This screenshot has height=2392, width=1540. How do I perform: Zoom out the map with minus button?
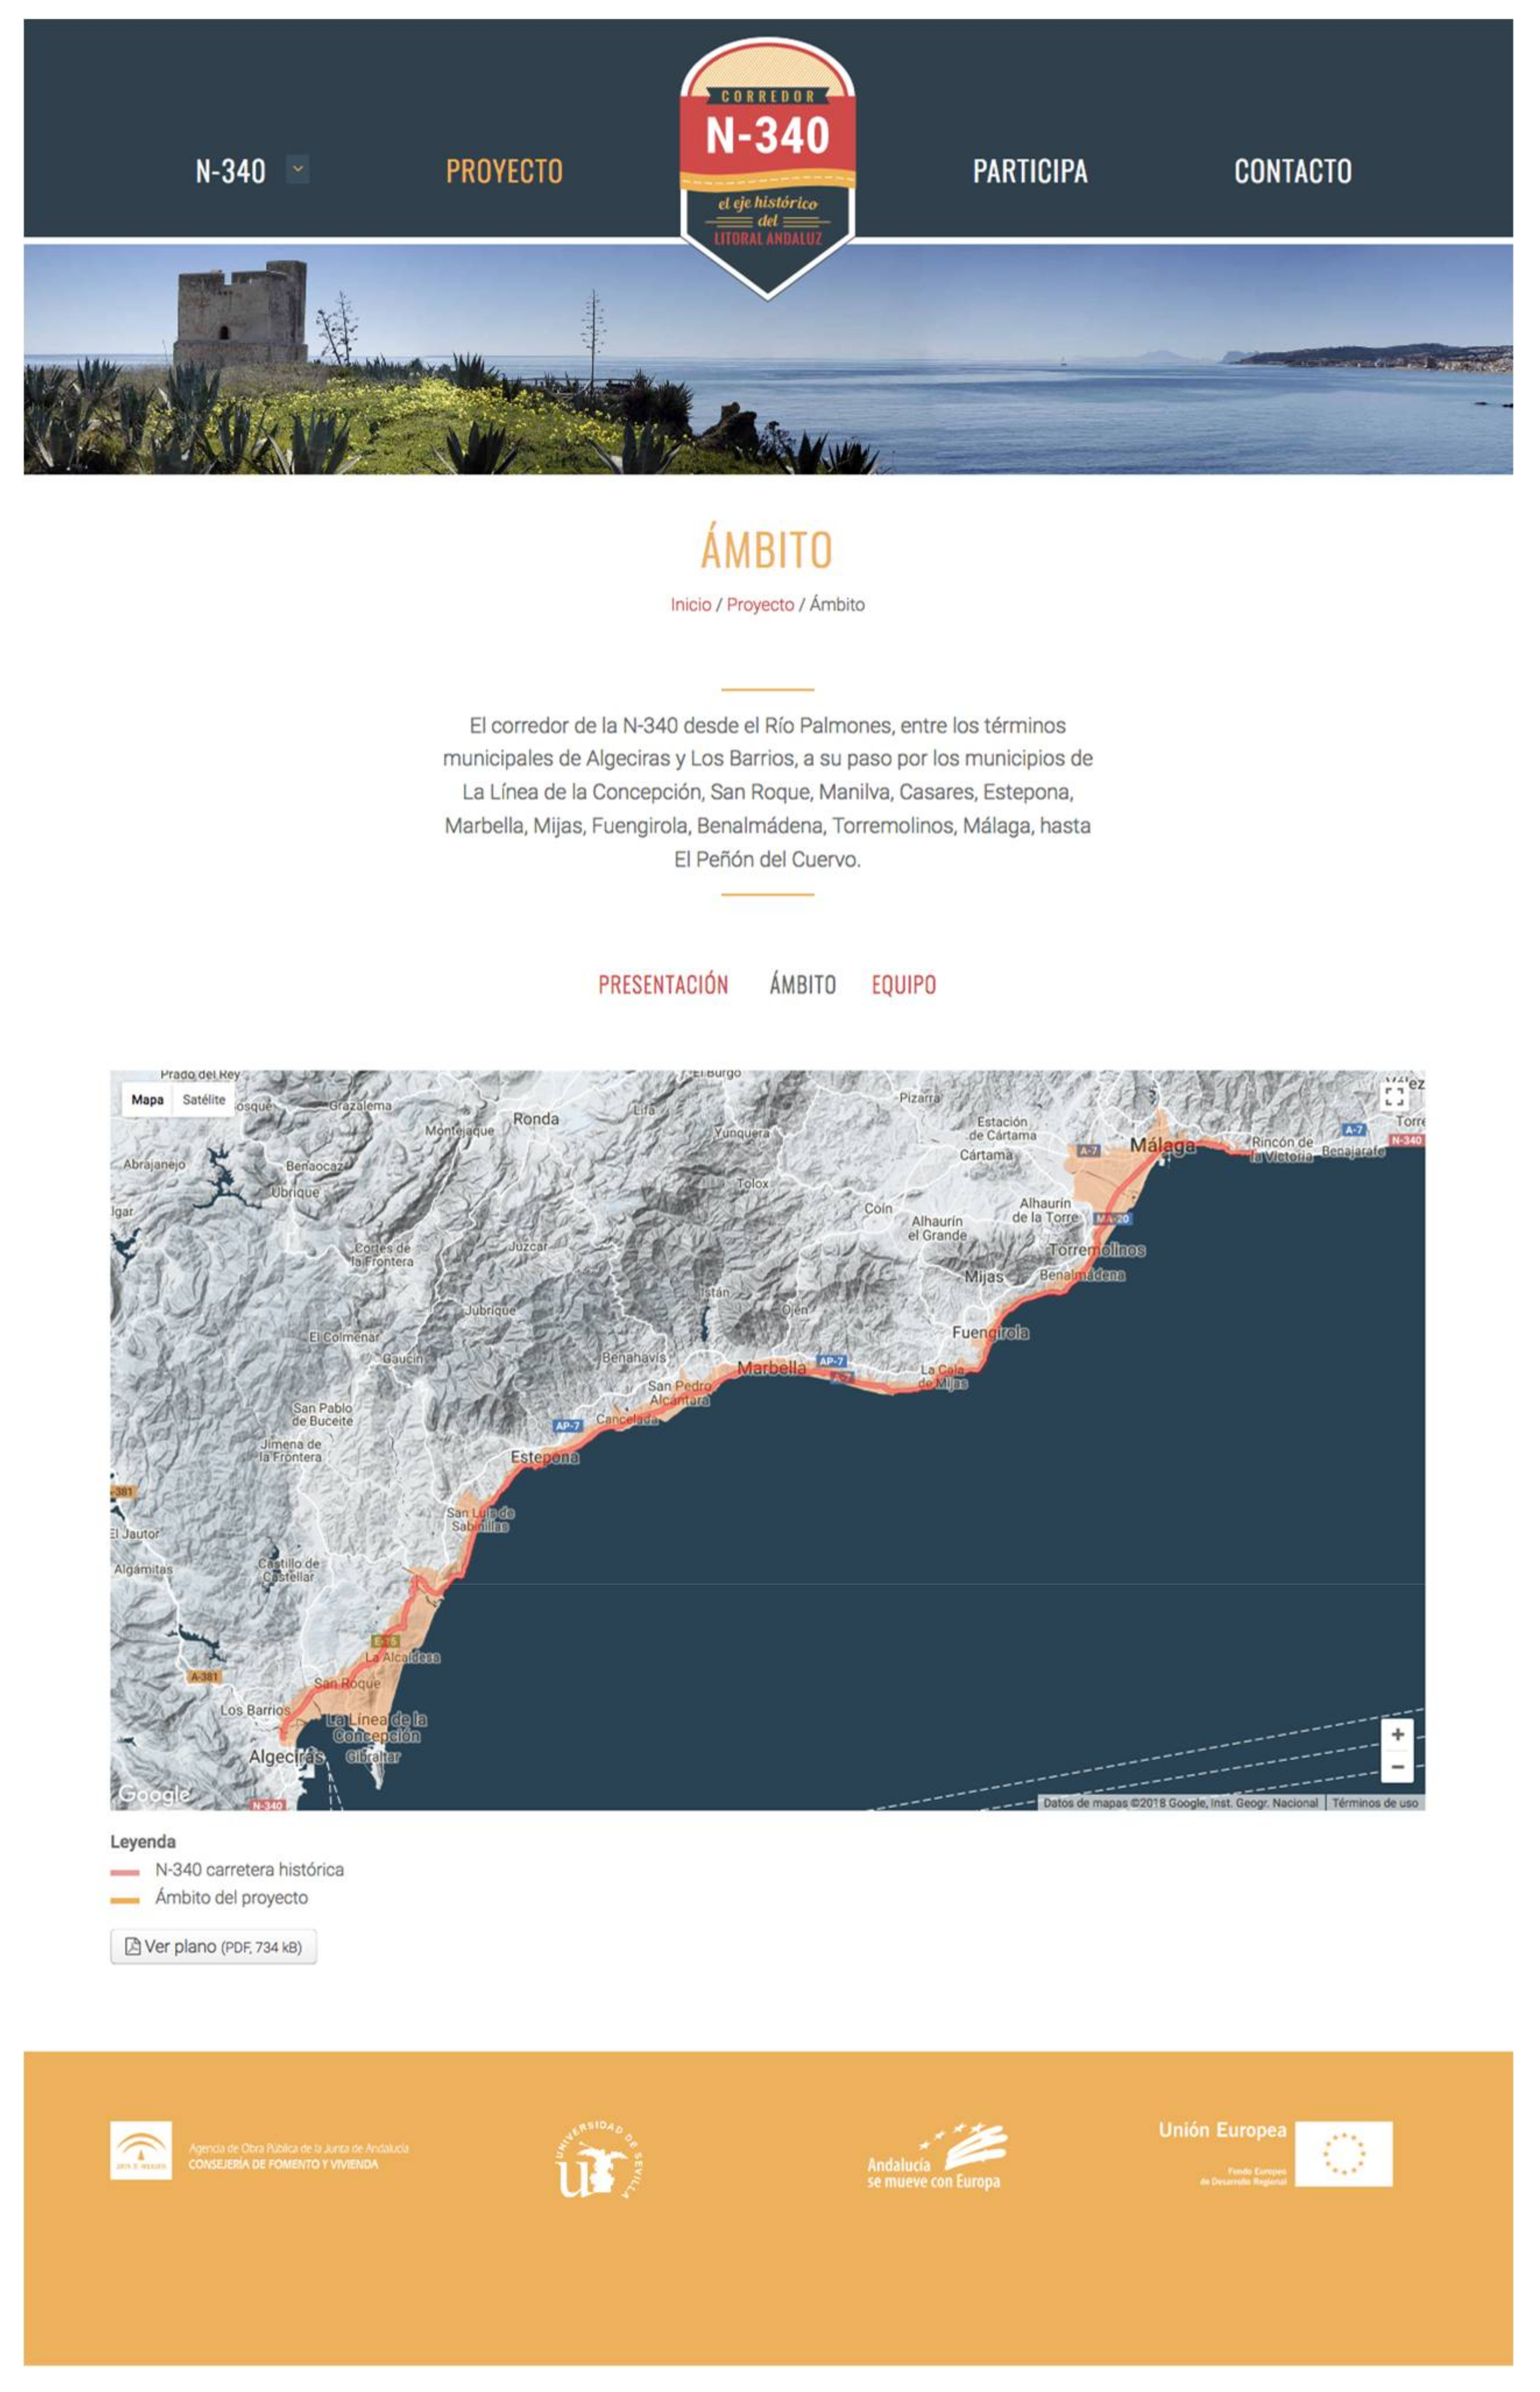tap(1397, 1767)
